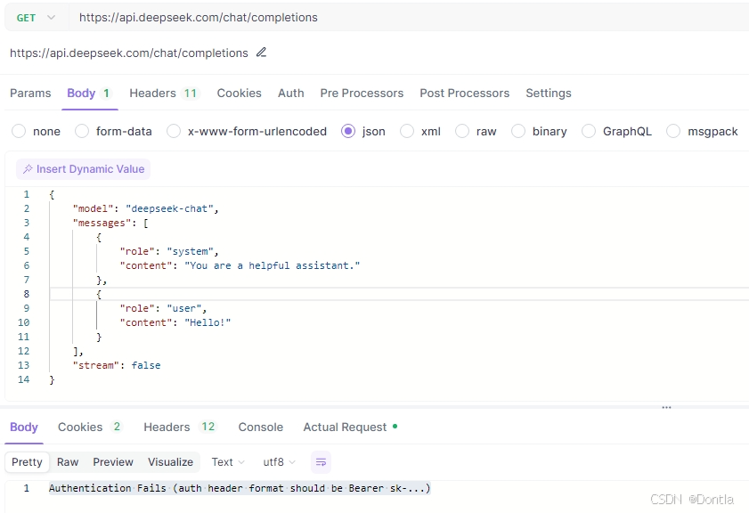749x513 pixels.
Task: Click the three-dot panel divider handle
Action: click(666, 407)
